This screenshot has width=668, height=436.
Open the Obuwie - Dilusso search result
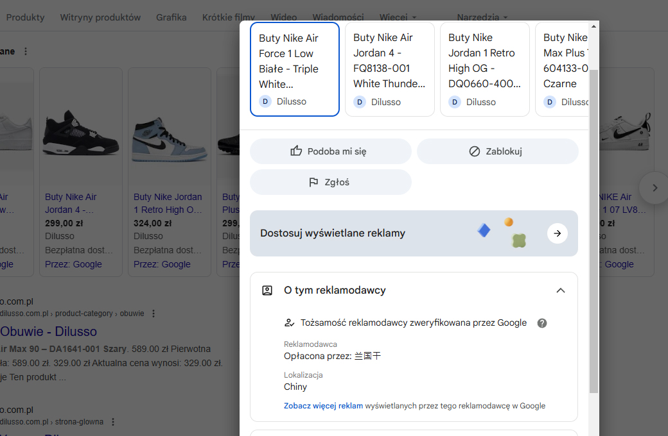pyautogui.click(x=49, y=331)
